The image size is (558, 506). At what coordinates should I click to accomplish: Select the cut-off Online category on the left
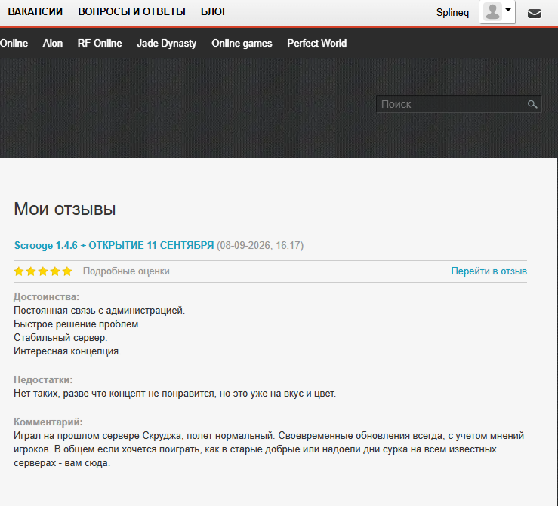[x=14, y=43]
